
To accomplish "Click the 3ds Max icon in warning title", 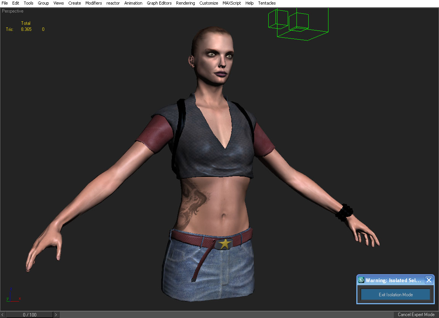I will pyautogui.click(x=361, y=280).
